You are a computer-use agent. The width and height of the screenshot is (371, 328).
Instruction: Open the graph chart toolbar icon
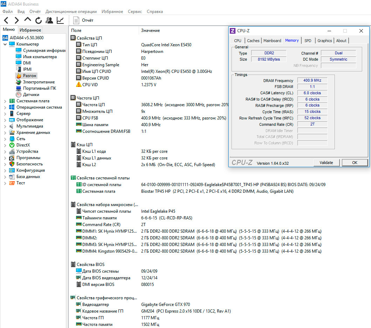(60, 20)
